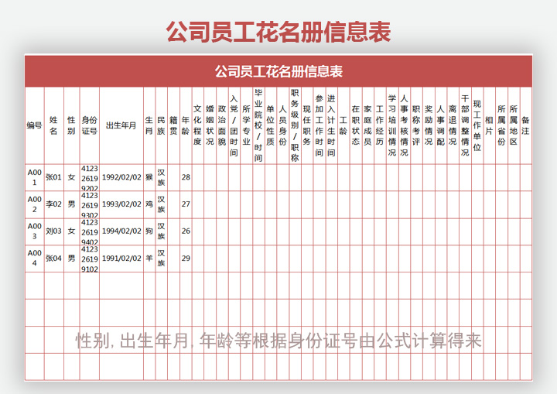
Task: Select the age cell 29
Action: tap(186, 259)
